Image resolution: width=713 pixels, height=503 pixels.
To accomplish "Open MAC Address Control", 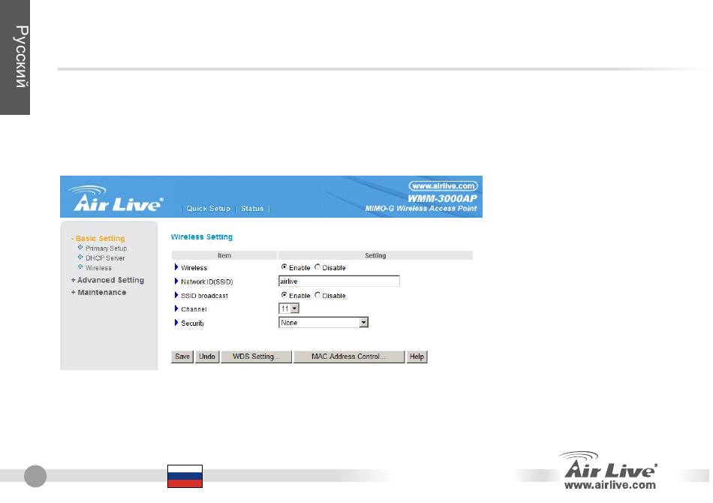I will tap(349, 357).
